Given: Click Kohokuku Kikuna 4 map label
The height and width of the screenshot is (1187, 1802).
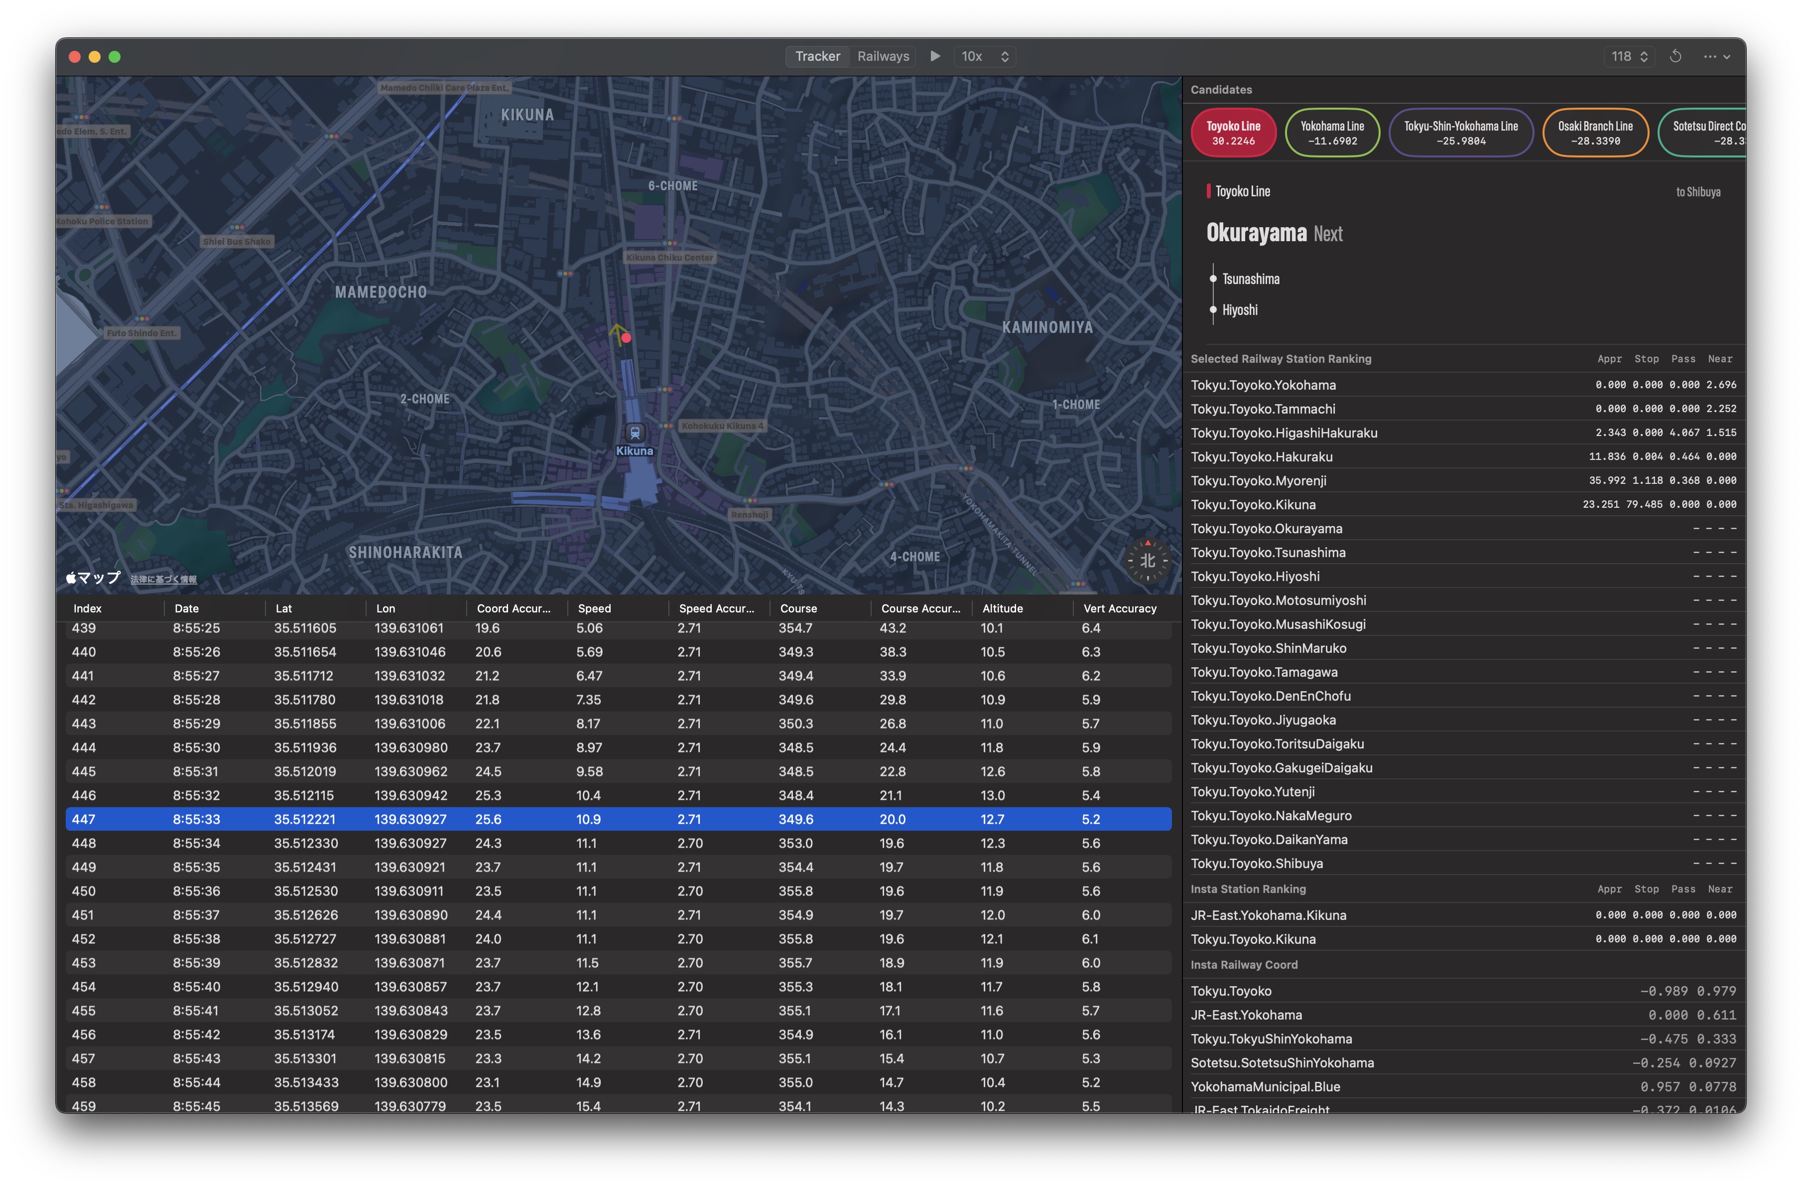Looking at the screenshot, I should click(722, 426).
